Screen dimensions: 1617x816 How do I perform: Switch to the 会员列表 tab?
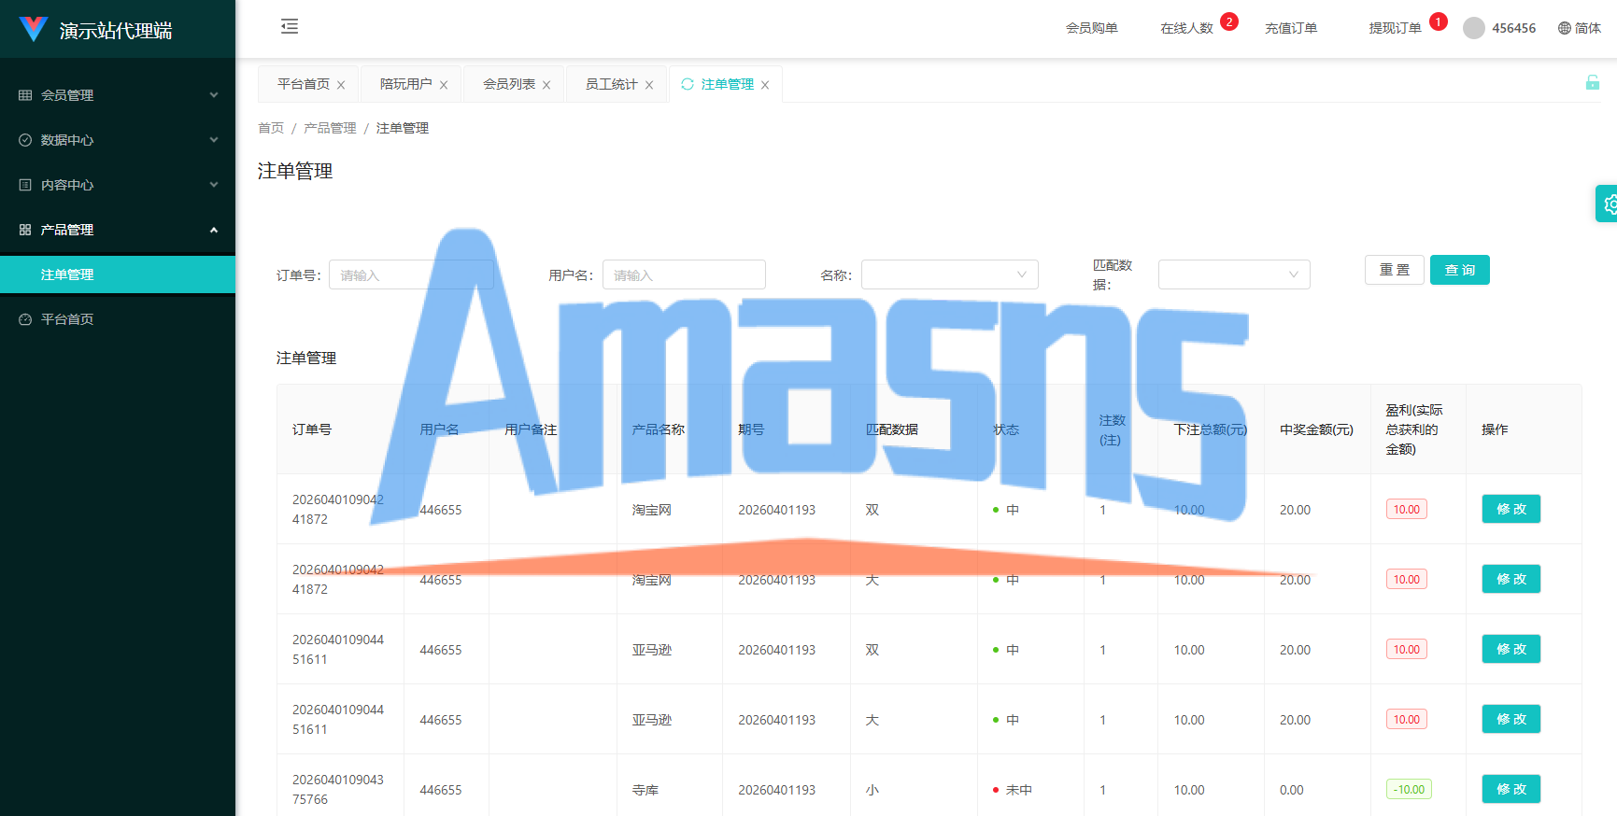509,84
